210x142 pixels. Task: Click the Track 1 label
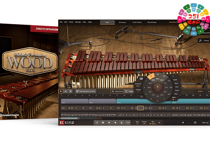point(200,92)
